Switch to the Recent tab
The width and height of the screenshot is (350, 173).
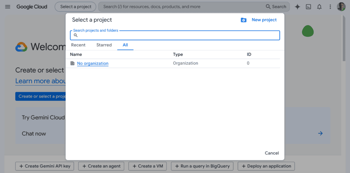pyautogui.click(x=78, y=45)
